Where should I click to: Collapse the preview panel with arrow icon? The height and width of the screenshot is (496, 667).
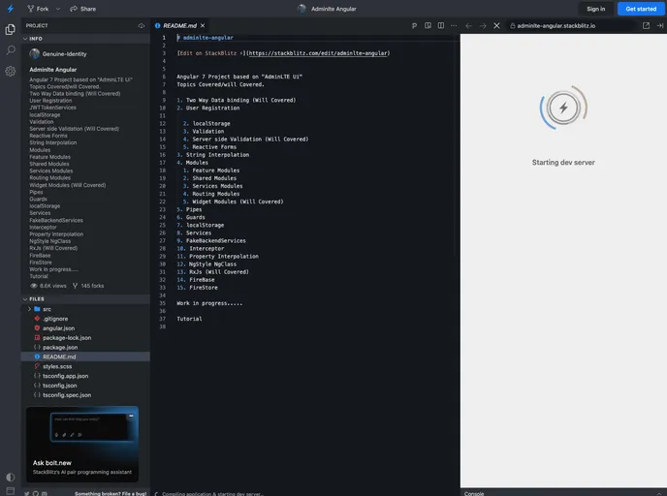[x=660, y=25]
